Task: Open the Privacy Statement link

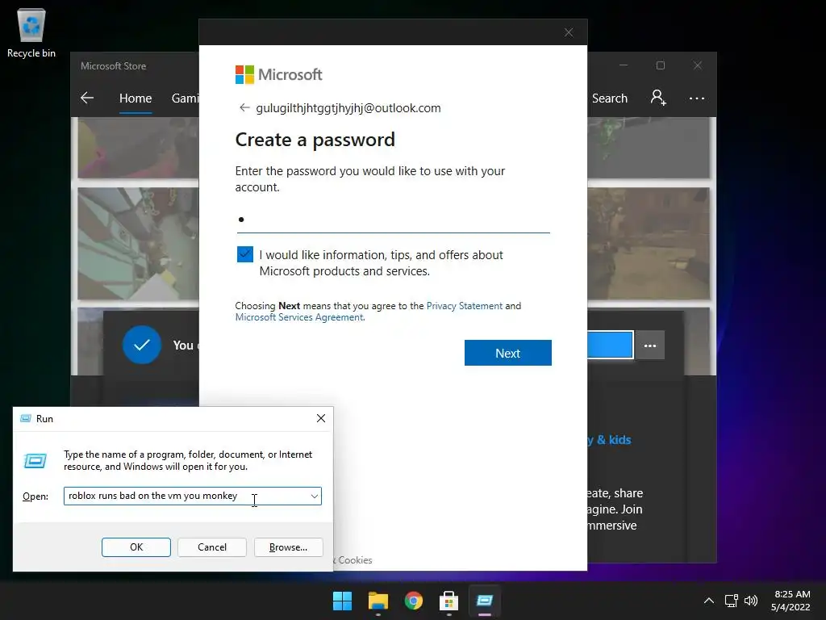Action: click(464, 306)
